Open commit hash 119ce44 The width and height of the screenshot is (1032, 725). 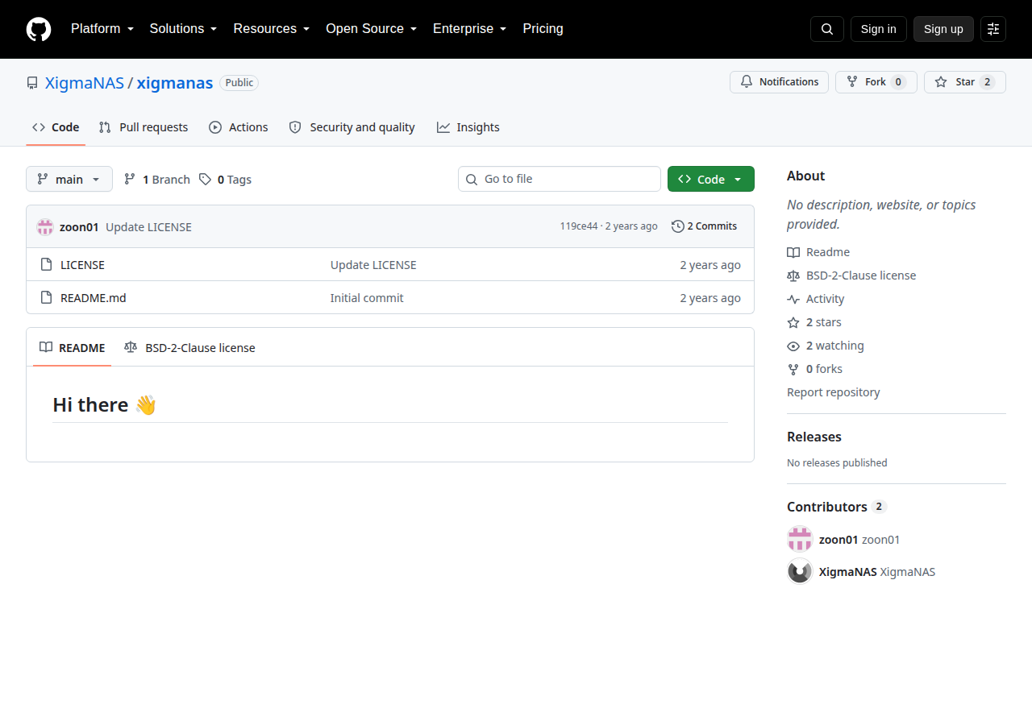pos(579,226)
